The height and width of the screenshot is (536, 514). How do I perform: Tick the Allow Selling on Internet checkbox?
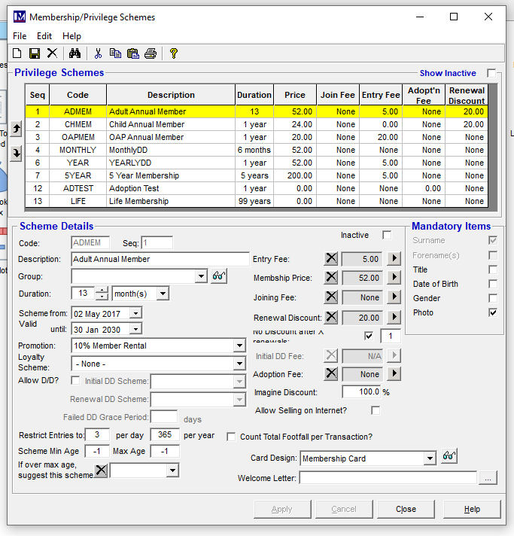376,410
